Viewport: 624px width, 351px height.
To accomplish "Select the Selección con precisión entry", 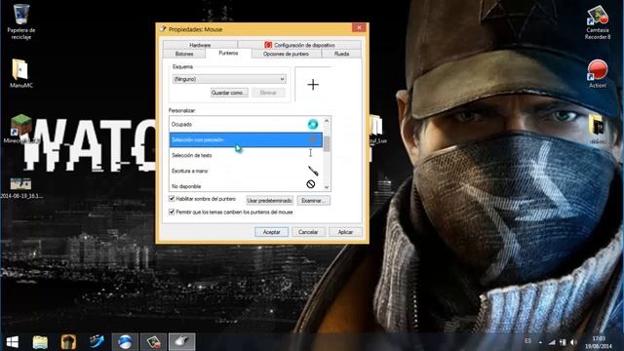I will point(246,139).
